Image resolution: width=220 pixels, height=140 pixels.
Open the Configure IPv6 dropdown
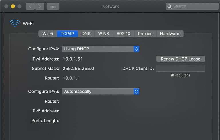pyautogui.click(x=101, y=92)
